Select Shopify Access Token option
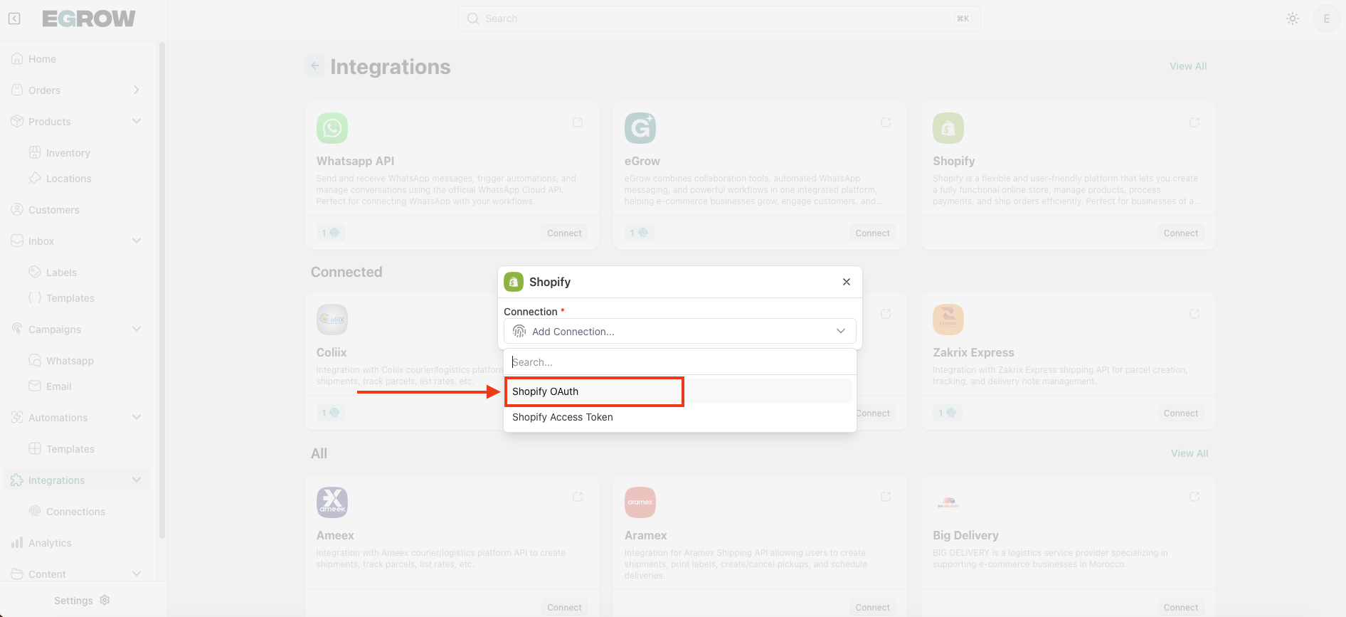The width and height of the screenshot is (1346, 617). coord(679,417)
